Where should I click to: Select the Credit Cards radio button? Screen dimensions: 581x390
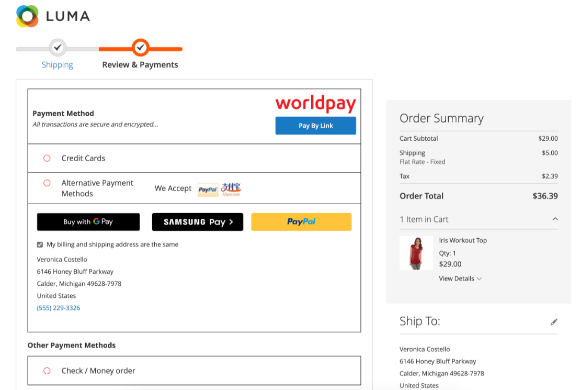click(47, 159)
